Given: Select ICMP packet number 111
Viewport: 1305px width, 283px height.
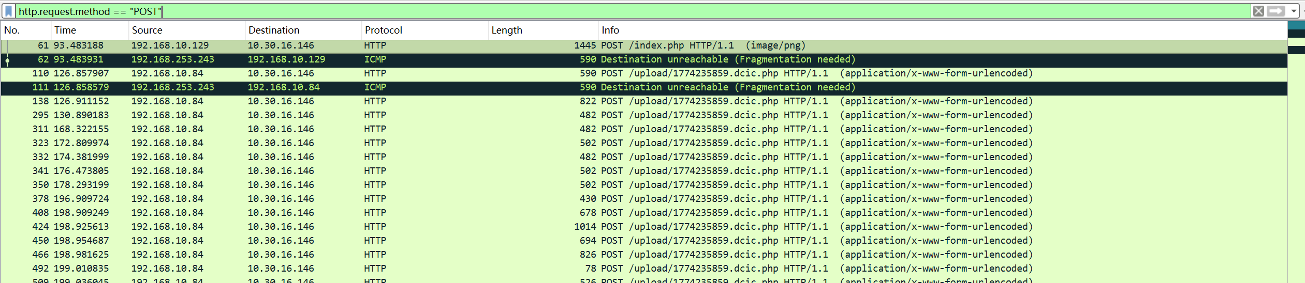Looking at the screenshot, I should click(x=644, y=87).
